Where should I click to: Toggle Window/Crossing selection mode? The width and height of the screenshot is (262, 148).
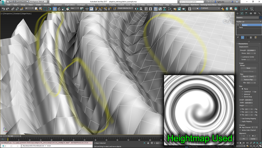[50, 9]
